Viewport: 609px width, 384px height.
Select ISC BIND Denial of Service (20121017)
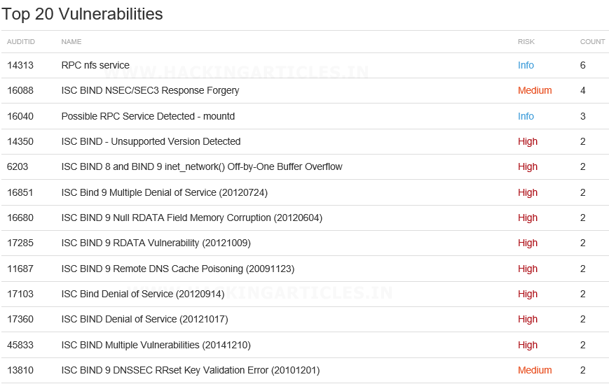[x=145, y=319]
